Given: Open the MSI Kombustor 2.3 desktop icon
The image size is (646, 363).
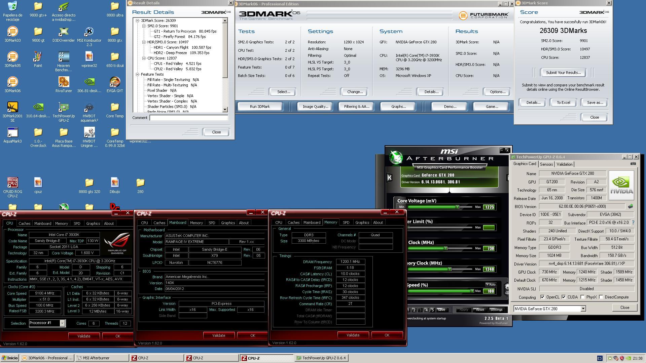Looking at the screenshot, I should 89,37.
